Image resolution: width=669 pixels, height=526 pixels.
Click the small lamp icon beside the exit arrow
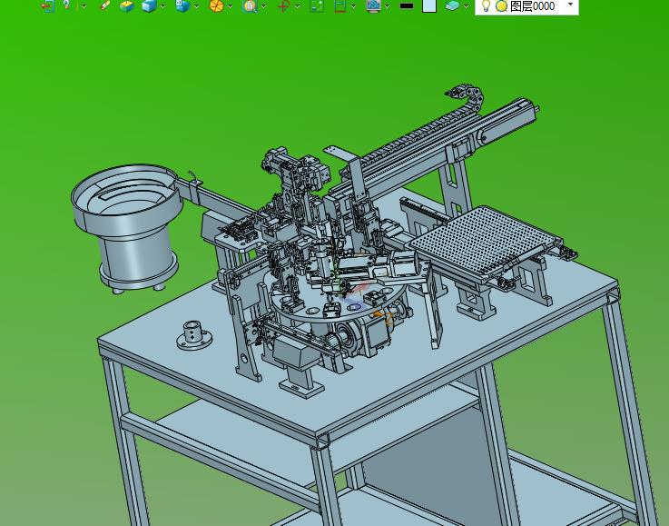tap(67, 5)
